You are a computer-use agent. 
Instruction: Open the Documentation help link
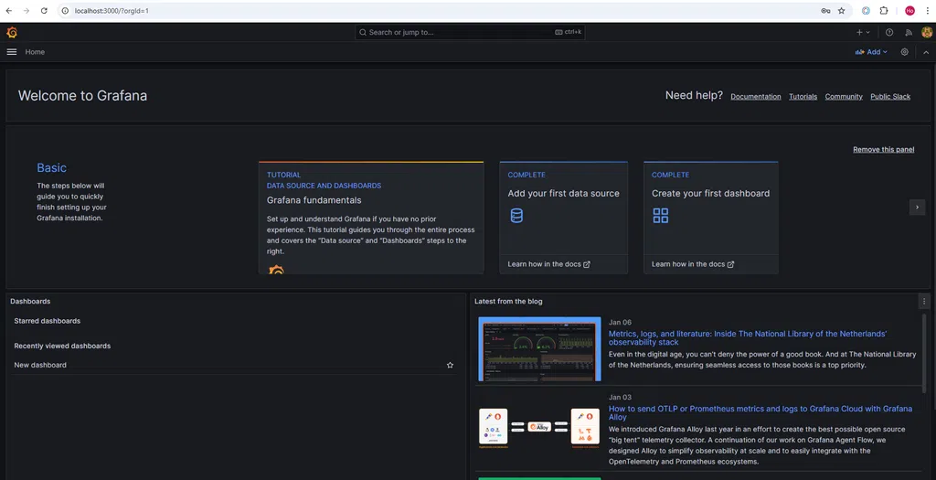[756, 97]
